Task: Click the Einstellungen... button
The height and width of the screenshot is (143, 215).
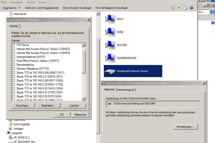Action: pos(185,127)
